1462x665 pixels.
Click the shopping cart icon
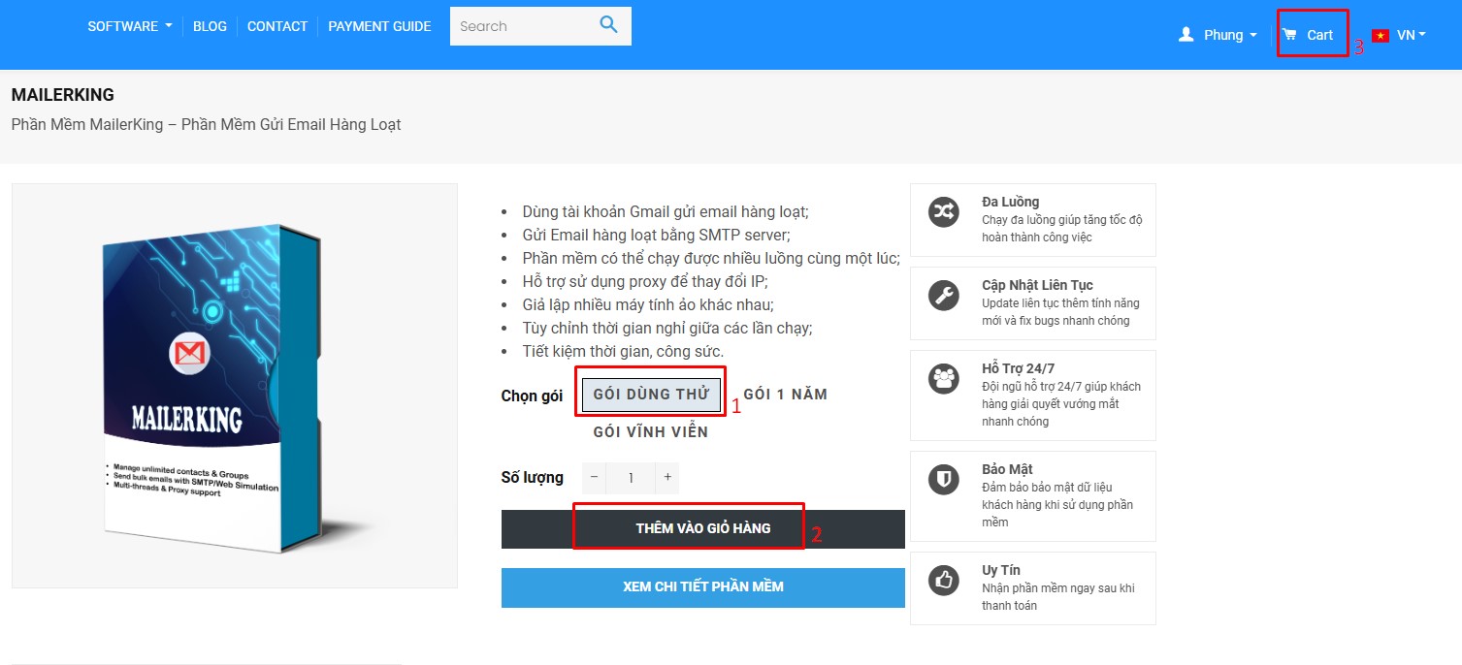[x=1289, y=35]
